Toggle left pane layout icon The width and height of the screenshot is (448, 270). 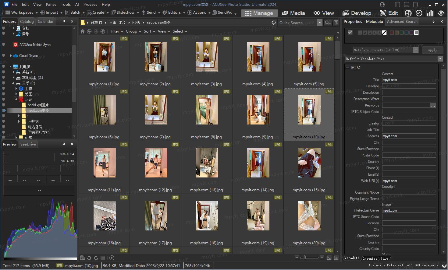tap(397, 5)
